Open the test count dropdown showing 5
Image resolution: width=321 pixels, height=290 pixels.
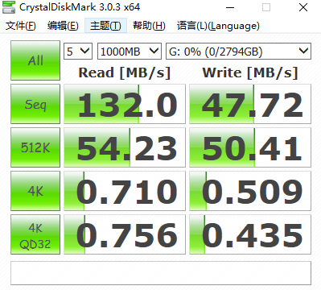click(x=78, y=51)
